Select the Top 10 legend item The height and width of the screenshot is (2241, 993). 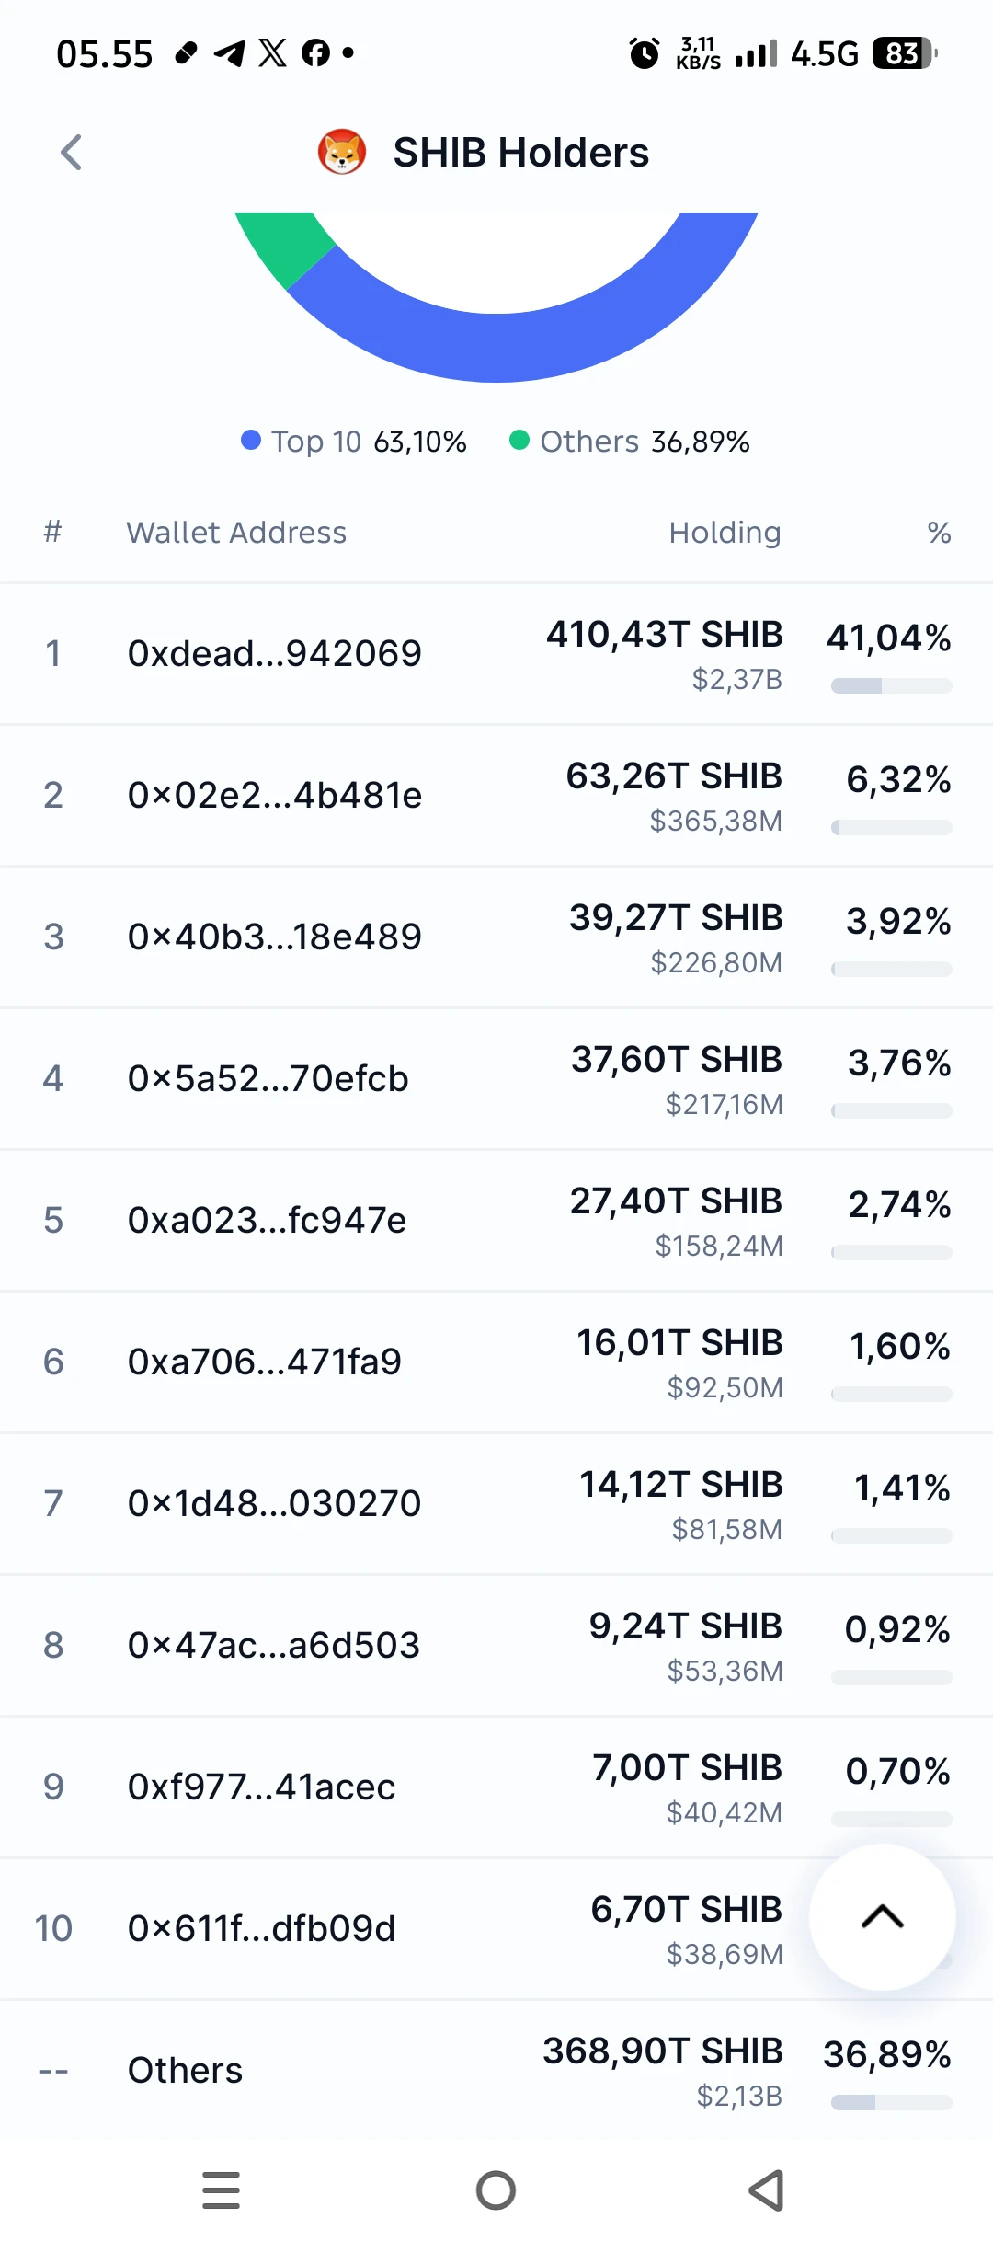354,442
